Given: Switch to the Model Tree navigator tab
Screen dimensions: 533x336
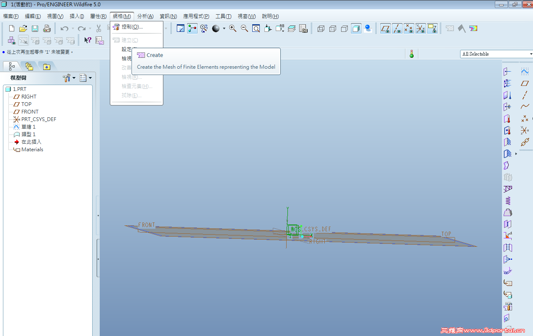Looking at the screenshot, I should click(x=12, y=66).
